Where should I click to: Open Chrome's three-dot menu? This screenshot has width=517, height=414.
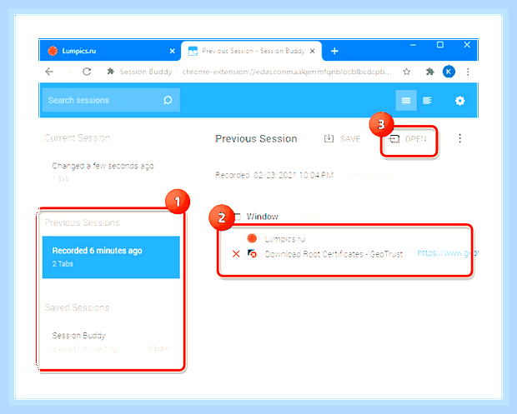[468, 72]
